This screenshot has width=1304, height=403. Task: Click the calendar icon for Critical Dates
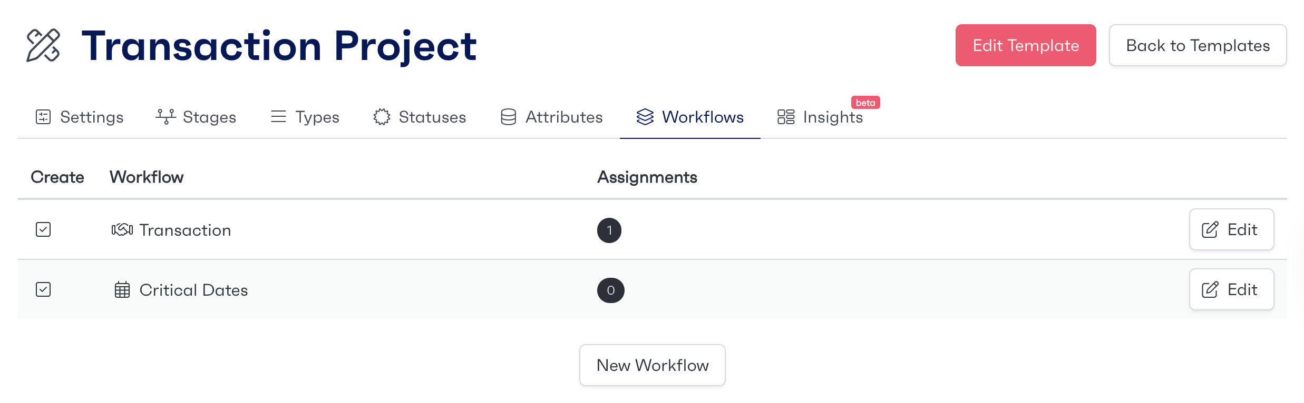tap(122, 290)
